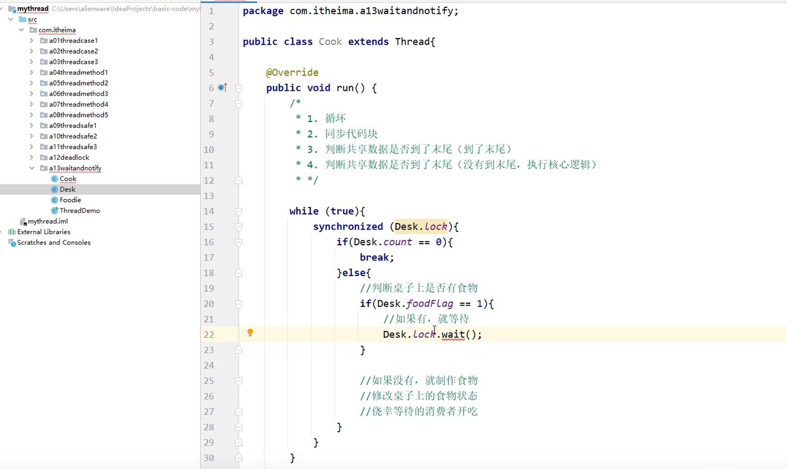Expand the a02threadcase2 package
787x469 pixels.
click(31, 51)
